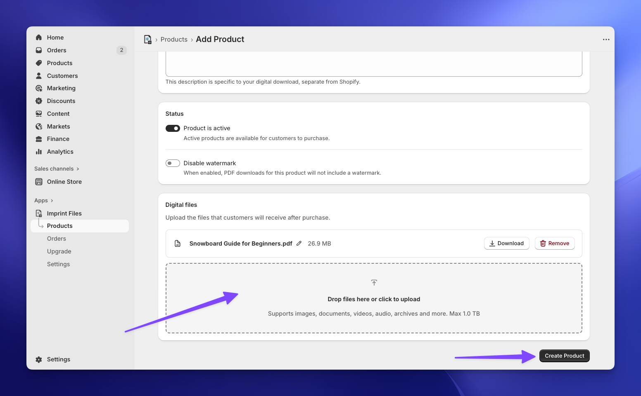This screenshot has width=641, height=396.
Task: Select the Discounts icon
Action: 39,101
